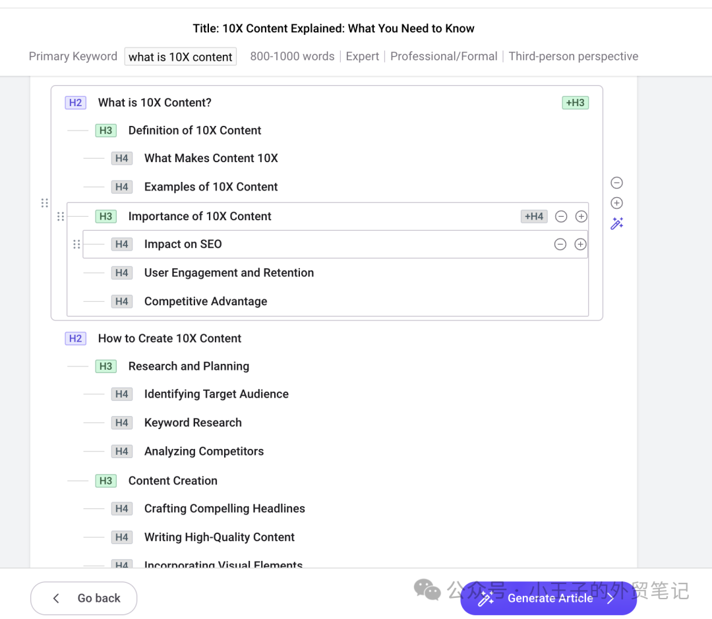Screen dimensions: 712x619
Task: Click the +H4 tag button
Action: 534,216
